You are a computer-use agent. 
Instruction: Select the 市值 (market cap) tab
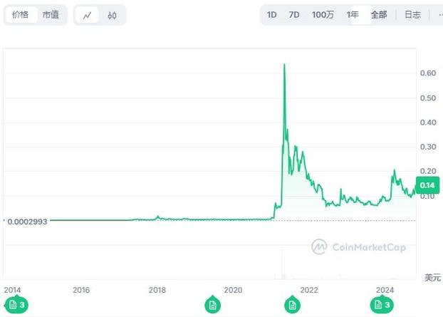pos(51,15)
